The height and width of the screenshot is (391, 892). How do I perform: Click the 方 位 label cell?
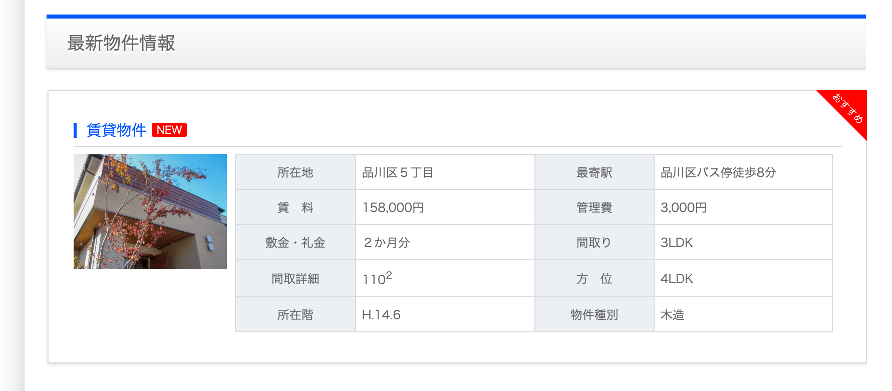tap(594, 279)
